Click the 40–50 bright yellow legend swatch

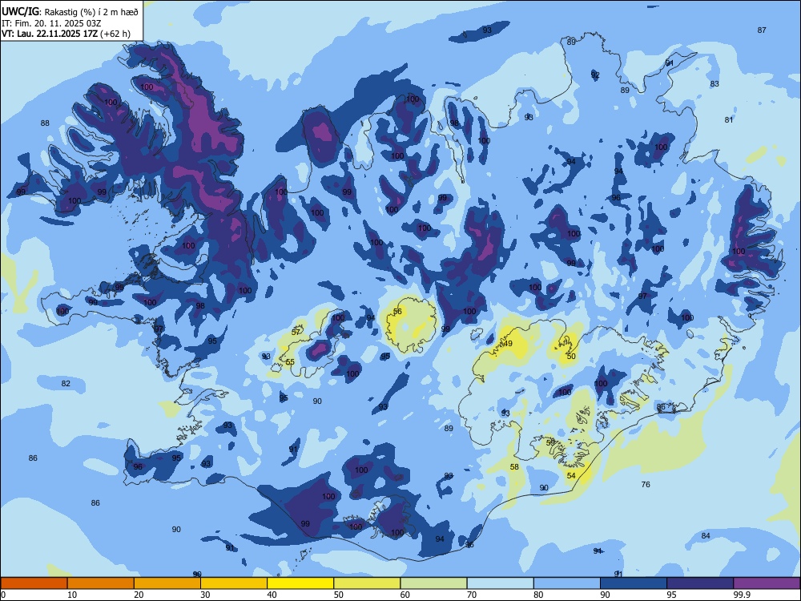(300, 583)
